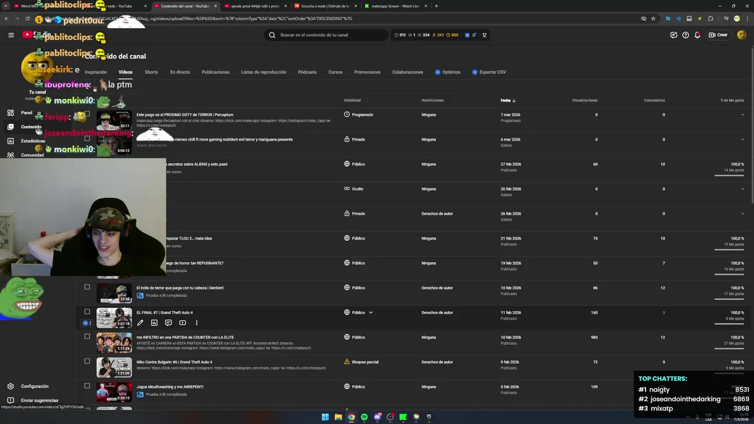
Task: Open the Cursos tab
Action: [335, 72]
